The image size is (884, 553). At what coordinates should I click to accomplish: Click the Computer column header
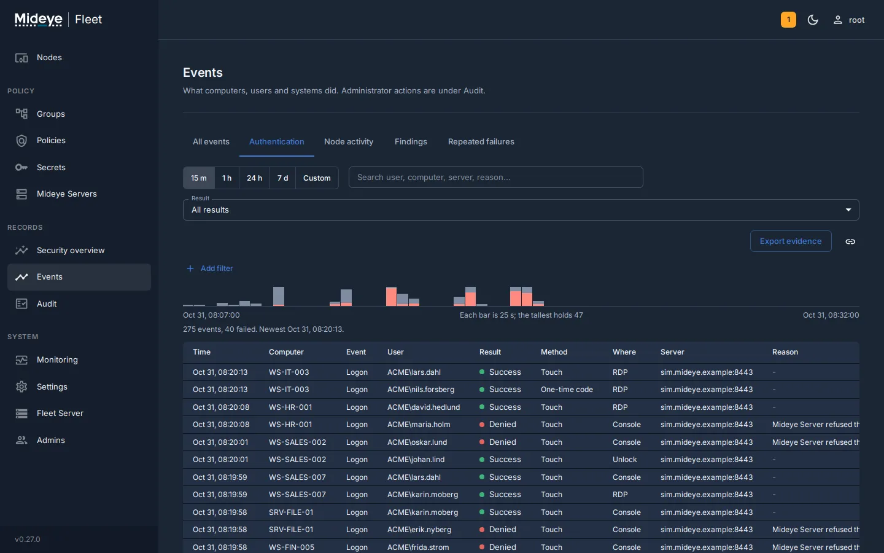pyautogui.click(x=286, y=353)
